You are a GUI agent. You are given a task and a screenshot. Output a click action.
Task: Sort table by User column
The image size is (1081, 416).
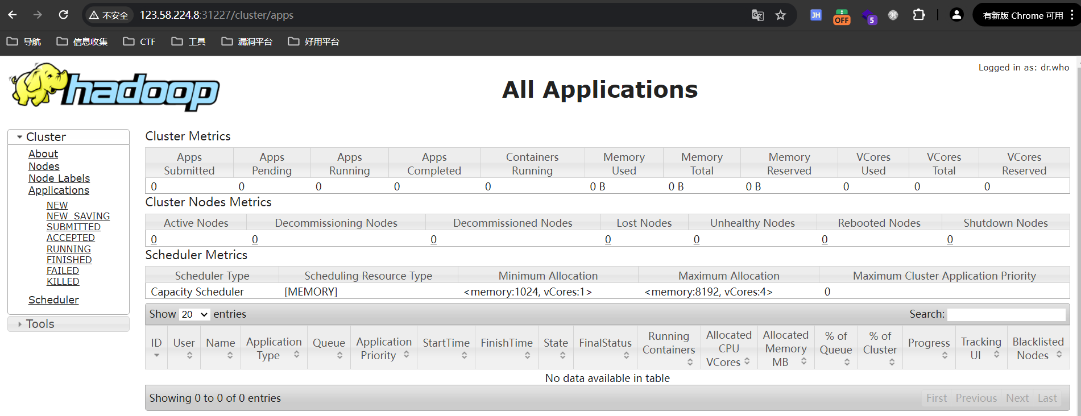coord(184,347)
